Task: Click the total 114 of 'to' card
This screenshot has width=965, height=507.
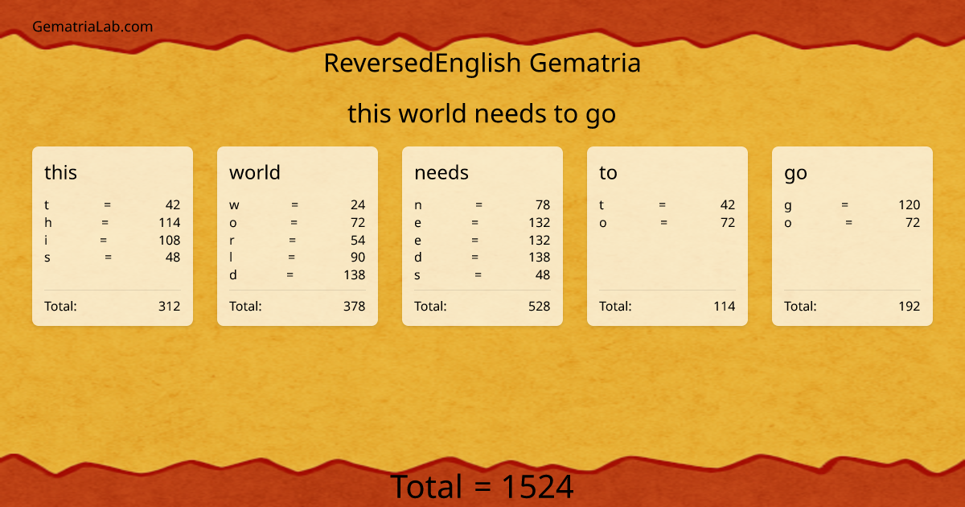Action: coord(725,306)
